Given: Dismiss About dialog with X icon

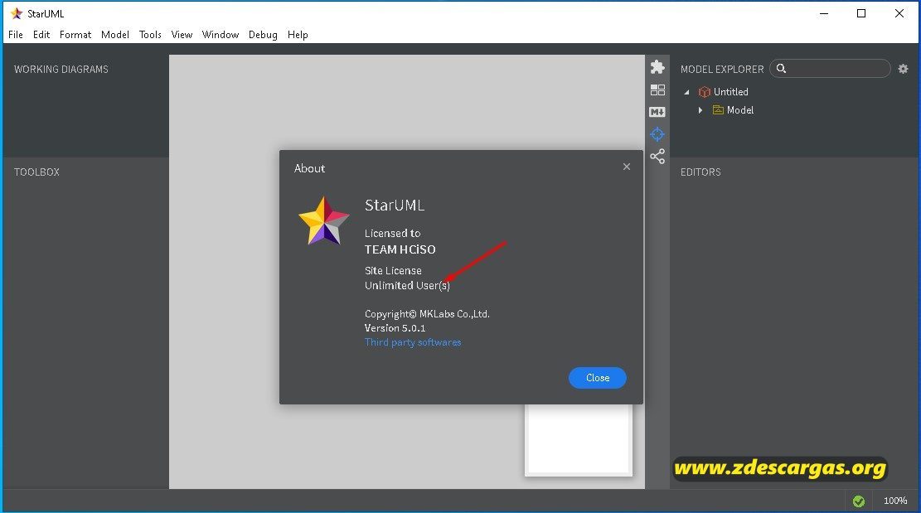Looking at the screenshot, I should (627, 167).
